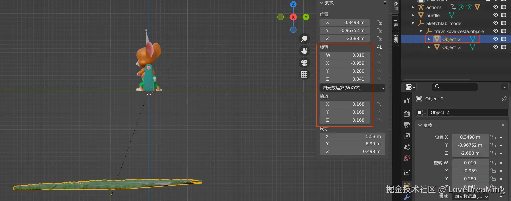This screenshot has height=201, width=511.
Task: Lock scale Z in sidebar transform
Action: [x=379, y=120]
